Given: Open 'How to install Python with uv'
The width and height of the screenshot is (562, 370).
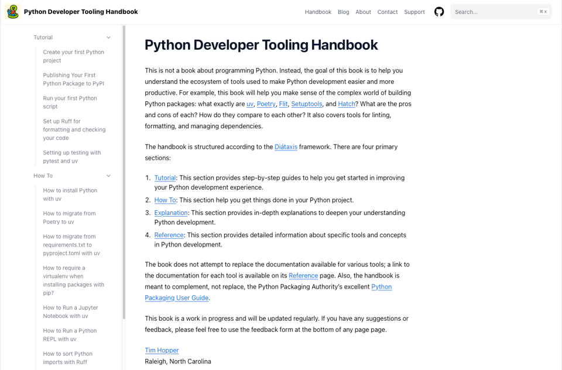Looking at the screenshot, I should click(70, 194).
